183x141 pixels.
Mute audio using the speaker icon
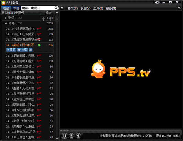pyautogui.click(x=78, y=136)
